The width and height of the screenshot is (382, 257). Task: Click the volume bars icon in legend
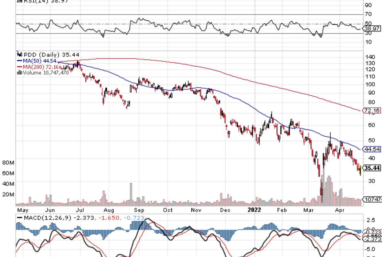(x=18, y=72)
